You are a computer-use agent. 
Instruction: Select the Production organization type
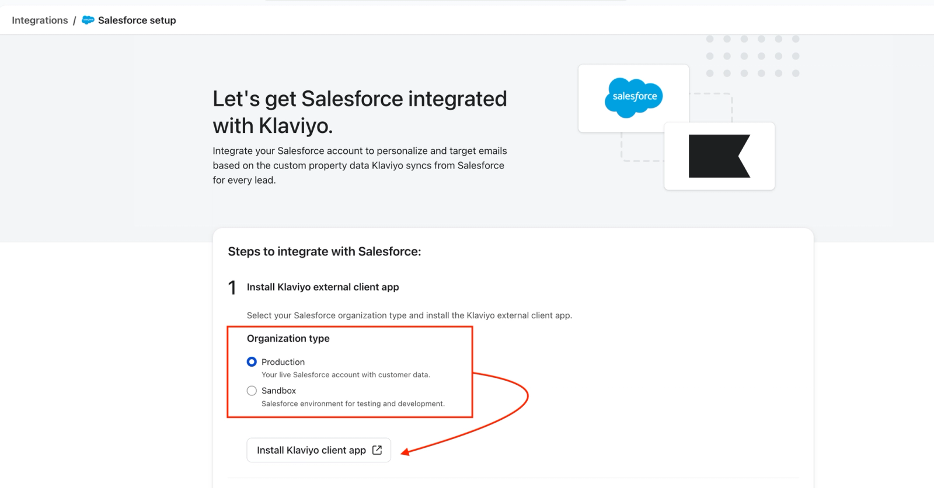pyautogui.click(x=252, y=362)
